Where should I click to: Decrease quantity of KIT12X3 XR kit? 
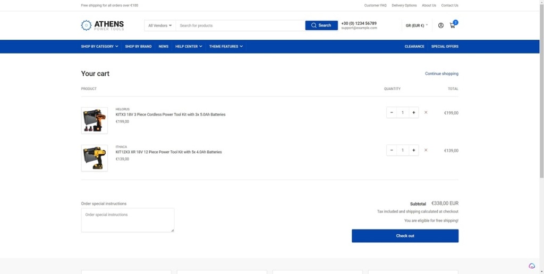(392, 150)
